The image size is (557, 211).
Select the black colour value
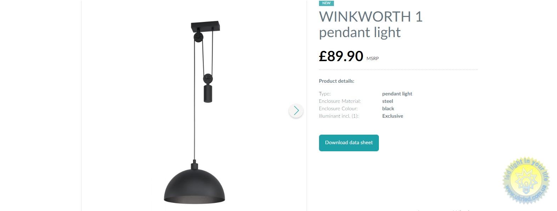coord(388,109)
